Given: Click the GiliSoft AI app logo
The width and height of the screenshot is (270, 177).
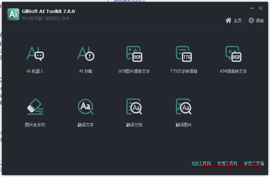Looking at the screenshot, I should pos(13,14).
